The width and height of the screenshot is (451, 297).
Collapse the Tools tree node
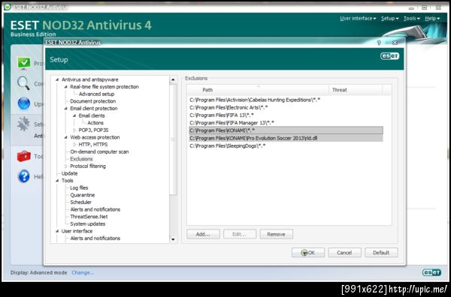(x=57, y=181)
